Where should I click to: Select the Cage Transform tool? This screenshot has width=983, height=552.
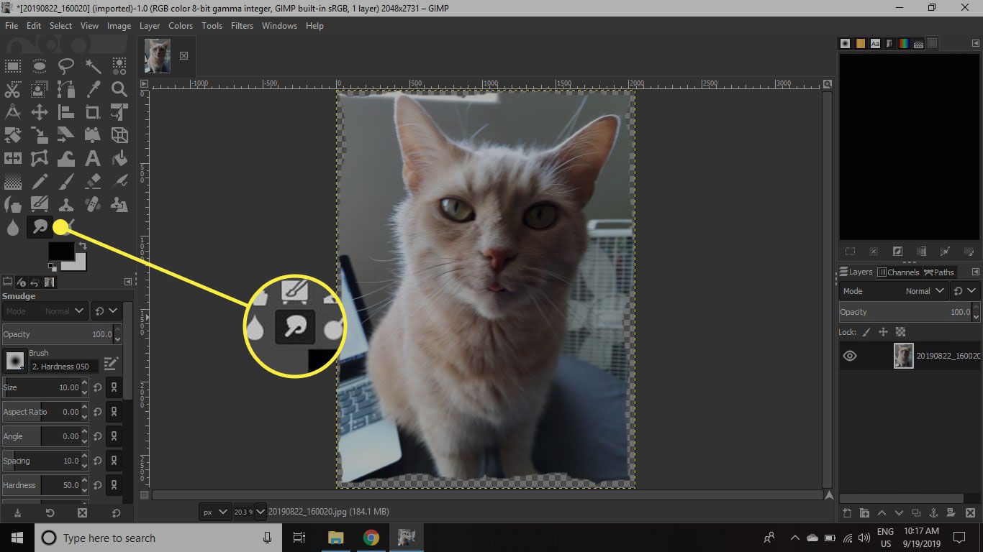[x=40, y=157]
